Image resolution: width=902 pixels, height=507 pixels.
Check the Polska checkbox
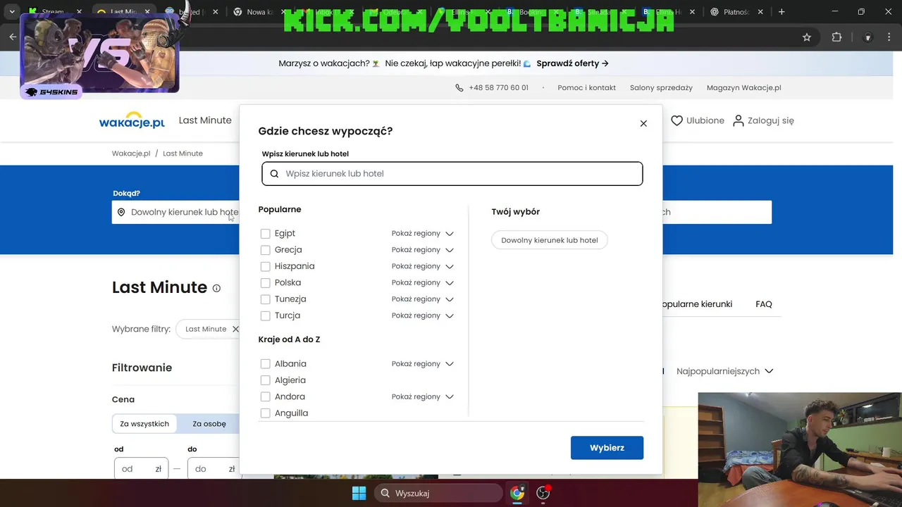[x=266, y=283]
